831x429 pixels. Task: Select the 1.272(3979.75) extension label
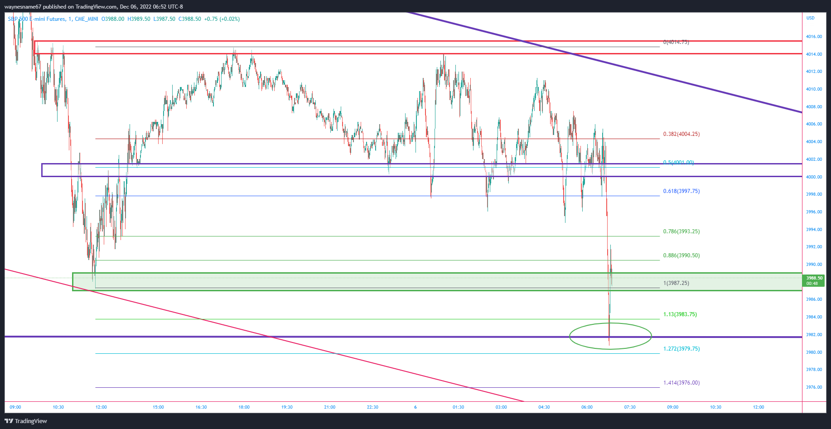click(681, 349)
